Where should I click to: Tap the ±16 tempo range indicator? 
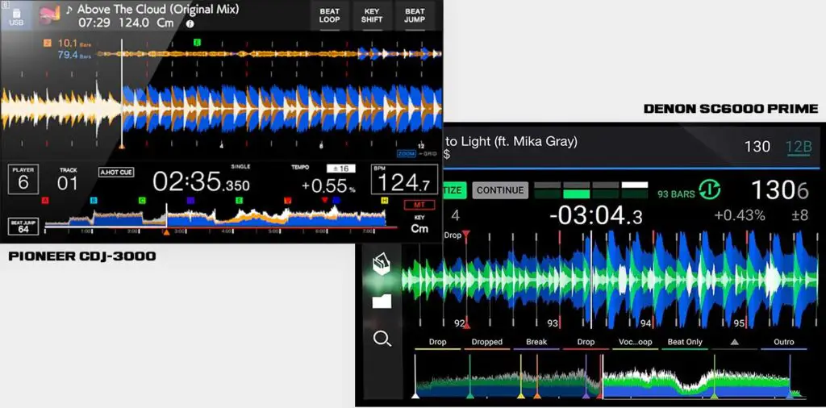[340, 169]
